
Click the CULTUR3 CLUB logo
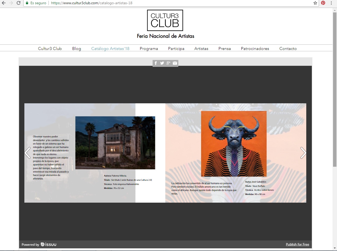click(x=165, y=21)
